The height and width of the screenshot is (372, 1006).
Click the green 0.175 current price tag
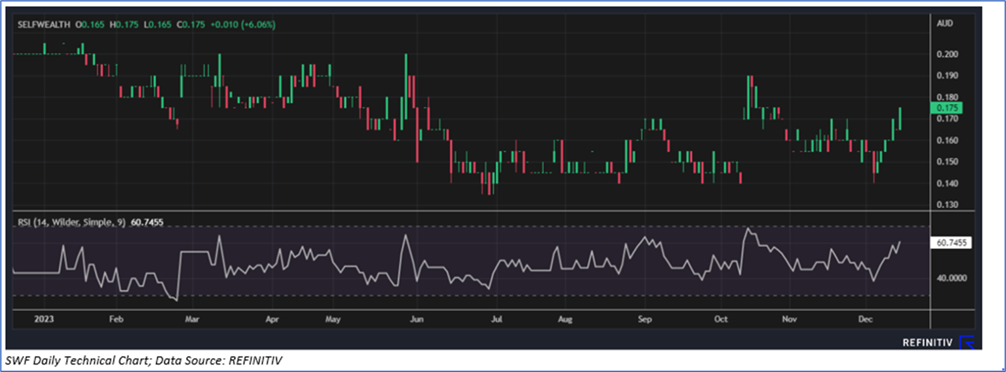tap(946, 107)
